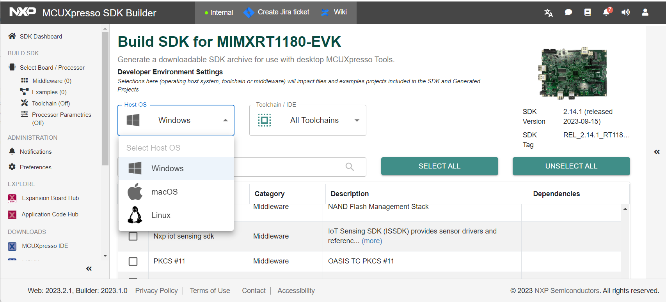The width and height of the screenshot is (666, 302).
Task: Open the Contact link
Action: coord(254,291)
